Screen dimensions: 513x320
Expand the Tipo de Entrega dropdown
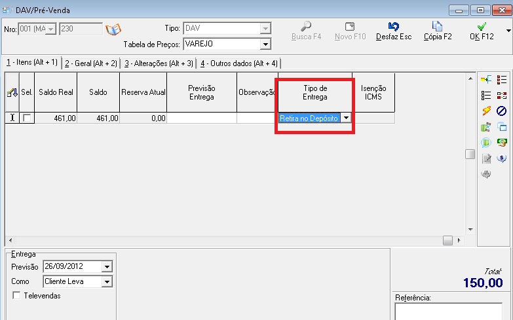(x=346, y=118)
